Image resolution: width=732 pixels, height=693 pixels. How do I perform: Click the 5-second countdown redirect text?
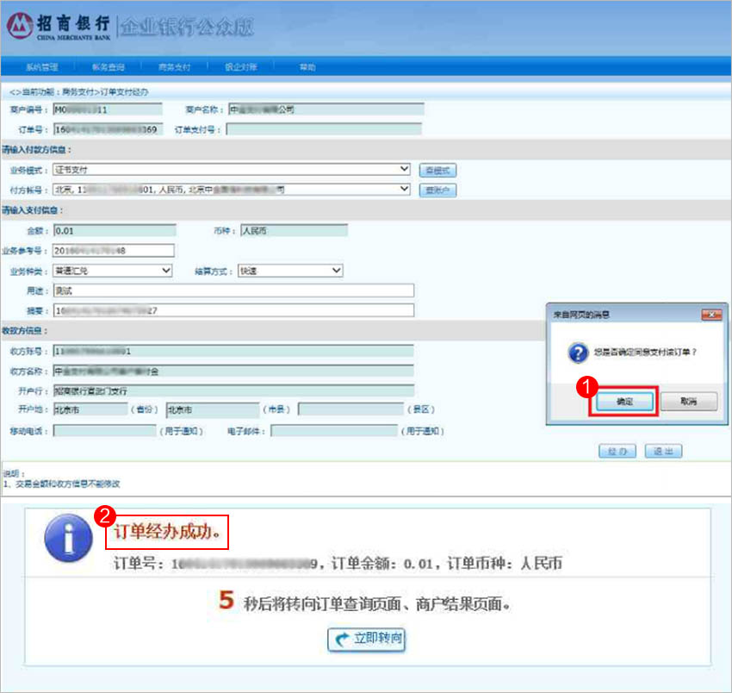364,602
